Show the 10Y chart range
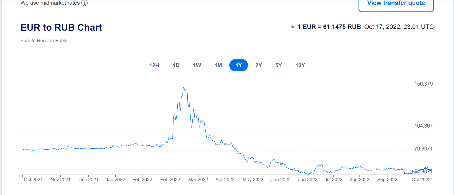 click(x=300, y=65)
